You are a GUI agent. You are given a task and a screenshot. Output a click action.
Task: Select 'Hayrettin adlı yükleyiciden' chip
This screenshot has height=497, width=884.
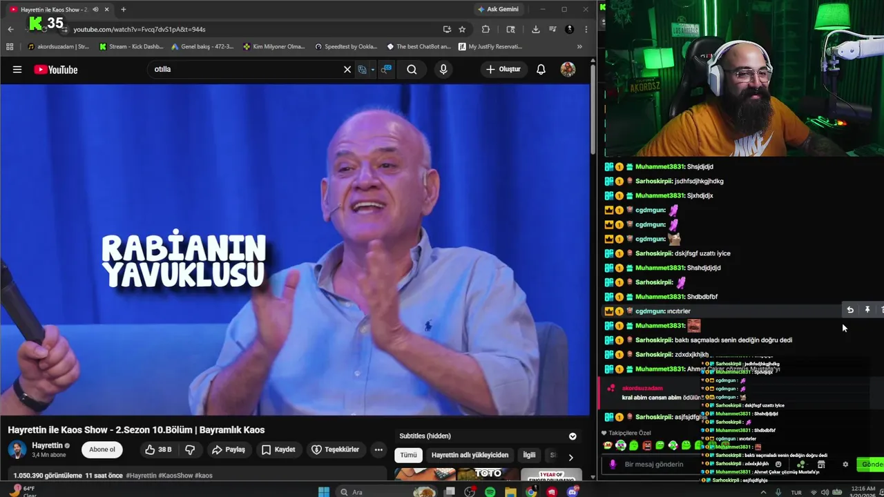470,455
